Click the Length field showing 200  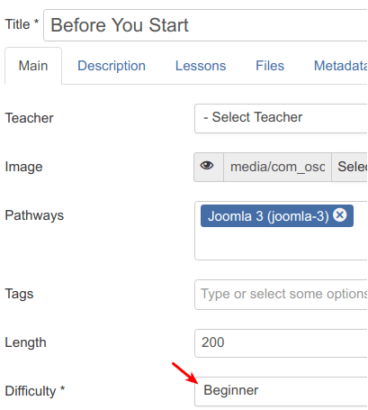click(x=282, y=343)
